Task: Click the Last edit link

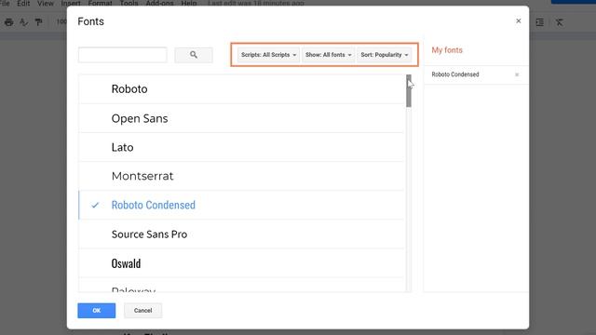Action: pos(256,4)
